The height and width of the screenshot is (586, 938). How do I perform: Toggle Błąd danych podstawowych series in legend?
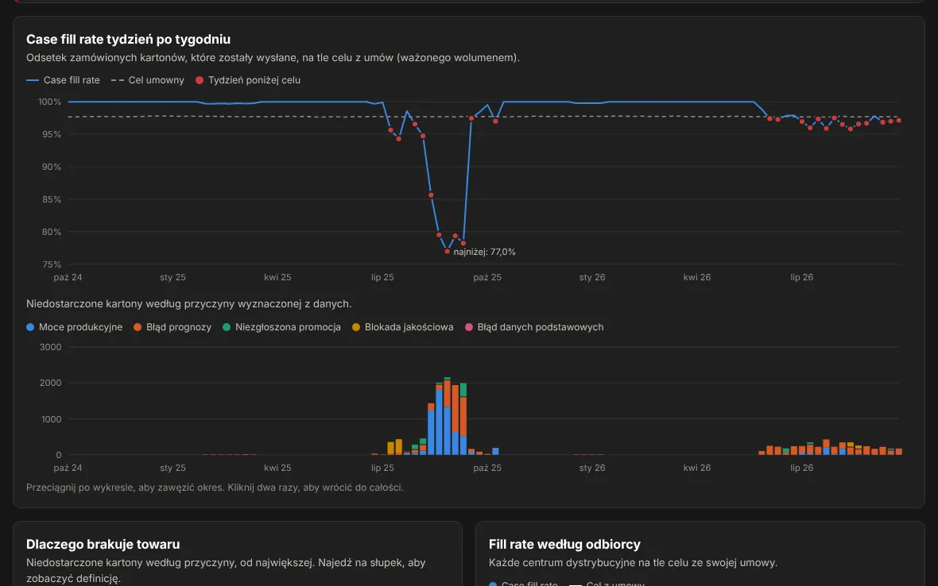point(534,327)
